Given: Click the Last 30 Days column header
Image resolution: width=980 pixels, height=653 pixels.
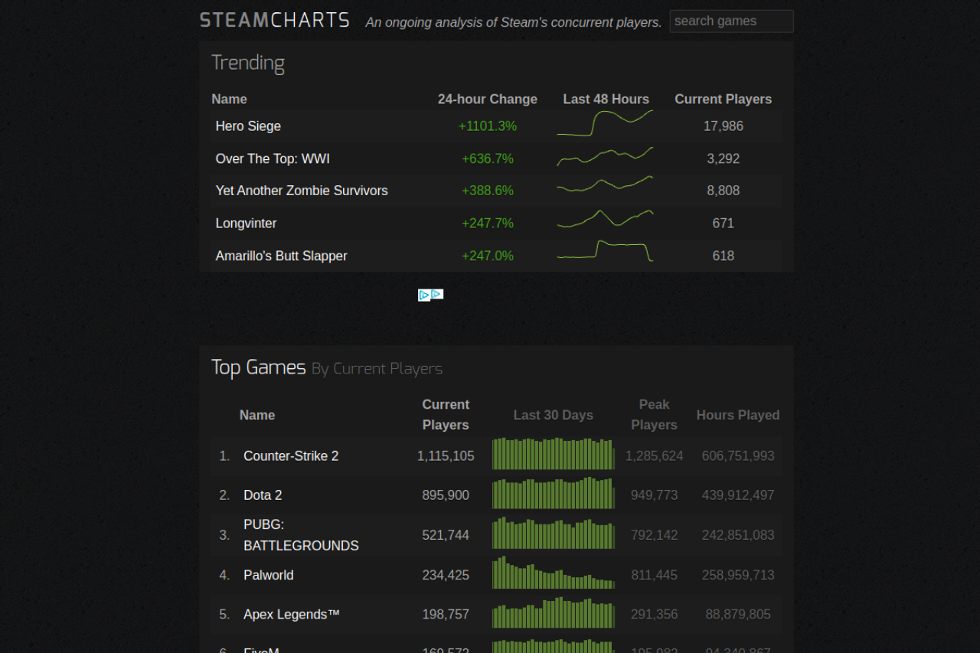Looking at the screenshot, I should point(554,415).
